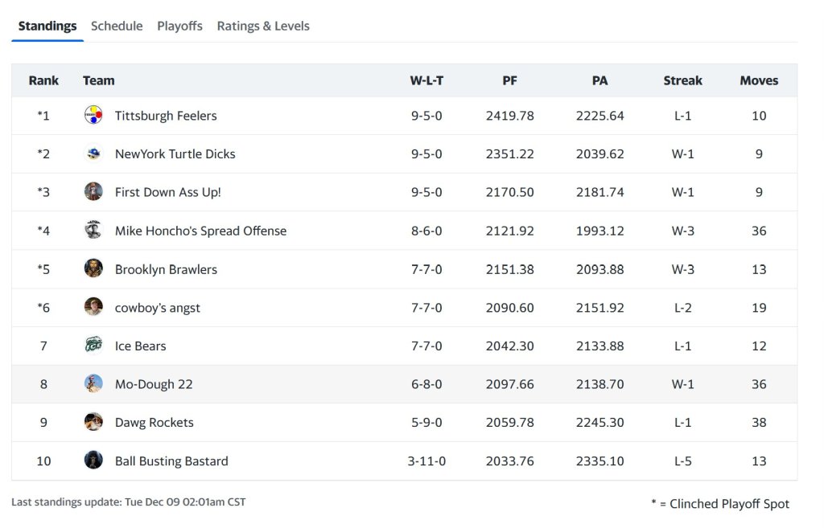824x528 pixels.
Task: View the Ratings & Levels tab
Action: [263, 26]
